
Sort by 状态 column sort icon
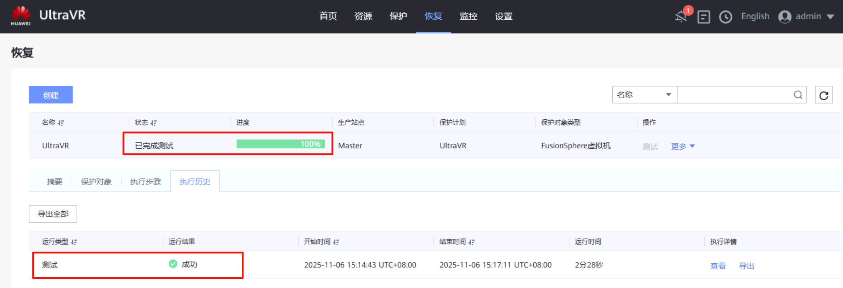point(154,123)
